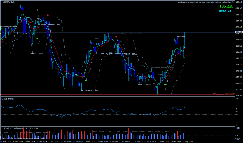This screenshot has width=243, height=143.
Task: Click the red S1 support line label
Action: (229, 93)
